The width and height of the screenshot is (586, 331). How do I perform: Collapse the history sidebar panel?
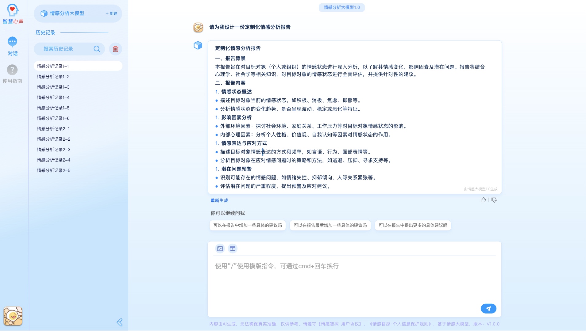[120, 322]
